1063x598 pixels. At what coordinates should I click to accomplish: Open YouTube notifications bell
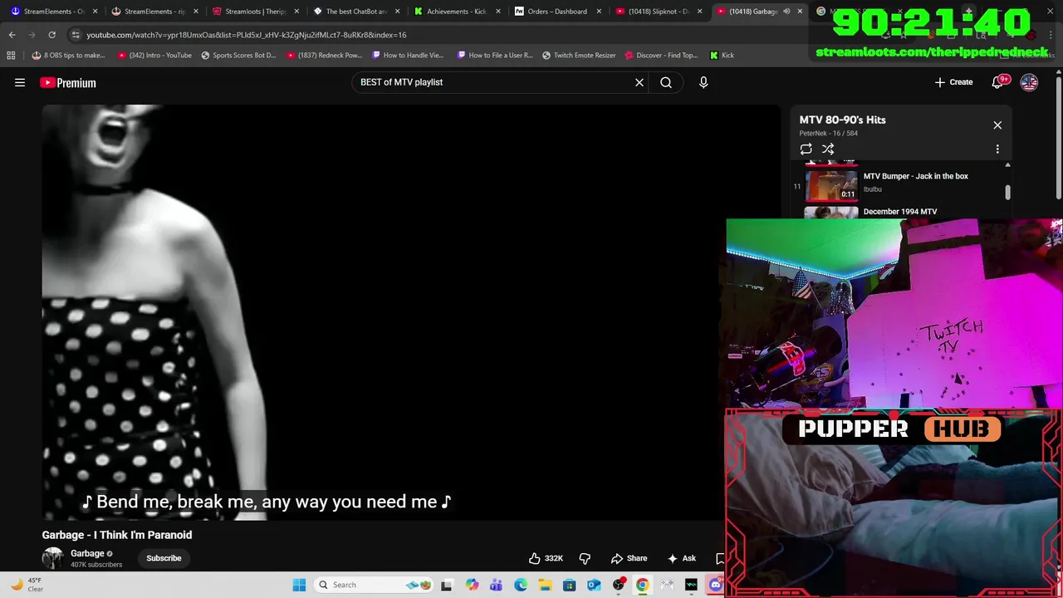pyautogui.click(x=997, y=82)
